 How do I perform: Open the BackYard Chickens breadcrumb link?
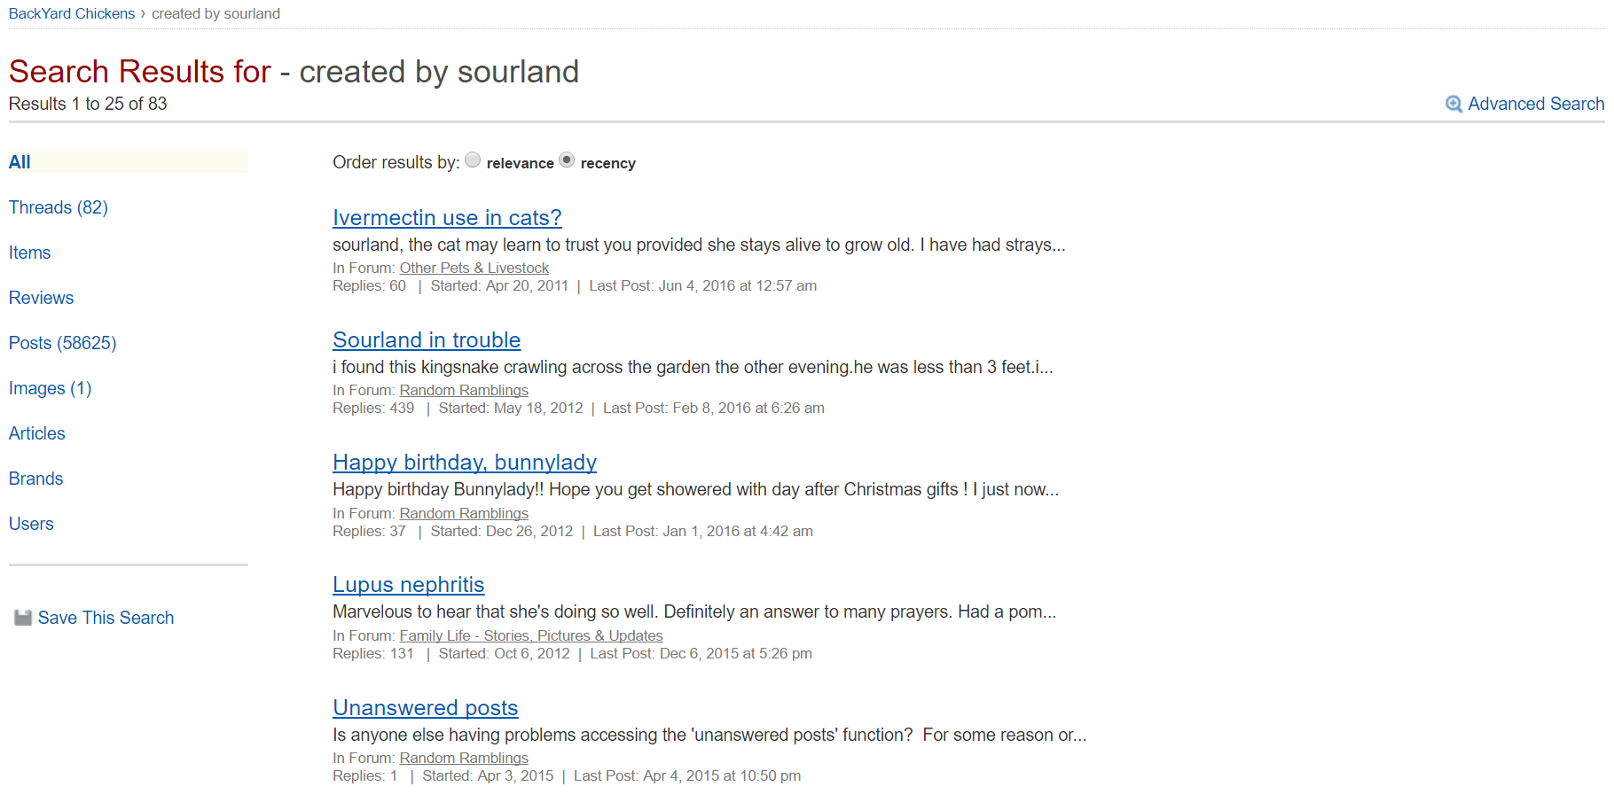(x=72, y=14)
